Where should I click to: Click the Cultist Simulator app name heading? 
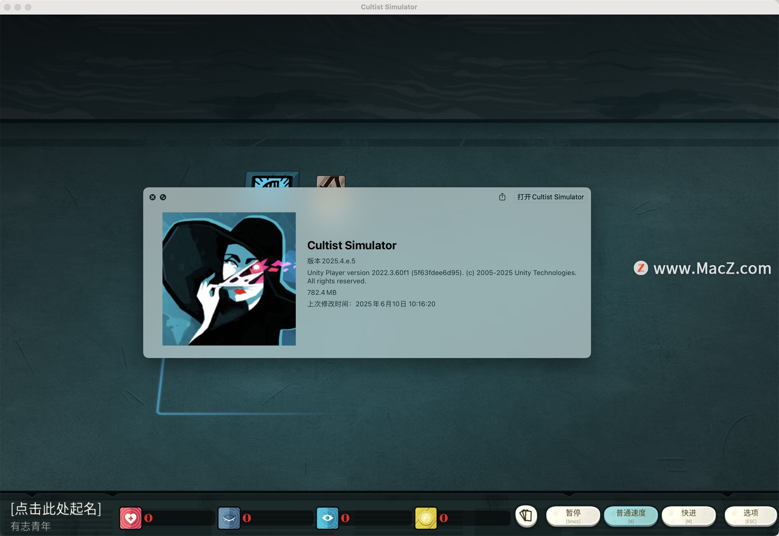point(352,245)
